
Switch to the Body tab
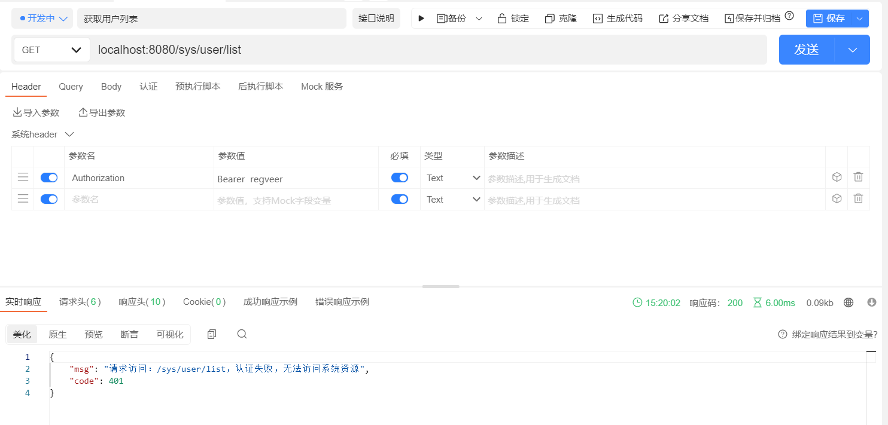click(111, 87)
